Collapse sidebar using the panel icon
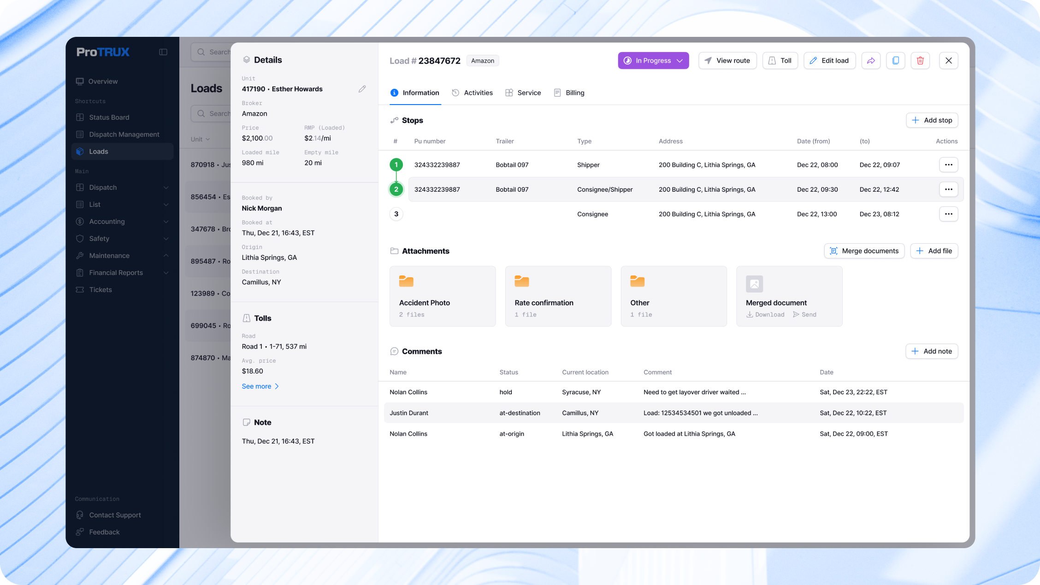This screenshot has height=585, width=1040. pyautogui.click(x=163, y=52)
